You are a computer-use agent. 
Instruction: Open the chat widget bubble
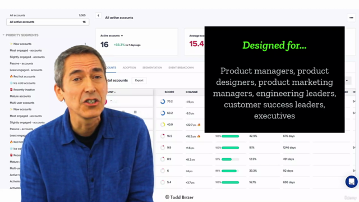click(x=352, y=182)
